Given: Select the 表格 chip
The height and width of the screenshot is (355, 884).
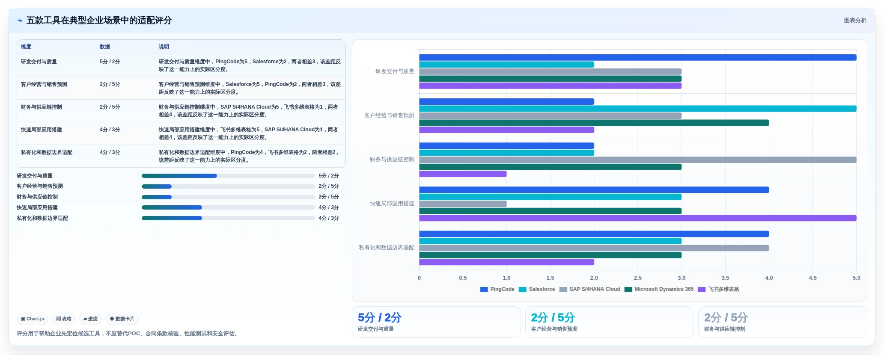Looking at the screenshot, I should pos(64,319).
